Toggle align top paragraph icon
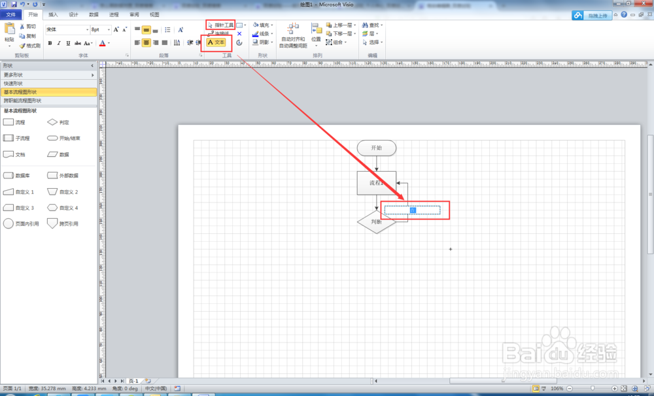Screen dimensions: 654x396 tap(137, 29)
